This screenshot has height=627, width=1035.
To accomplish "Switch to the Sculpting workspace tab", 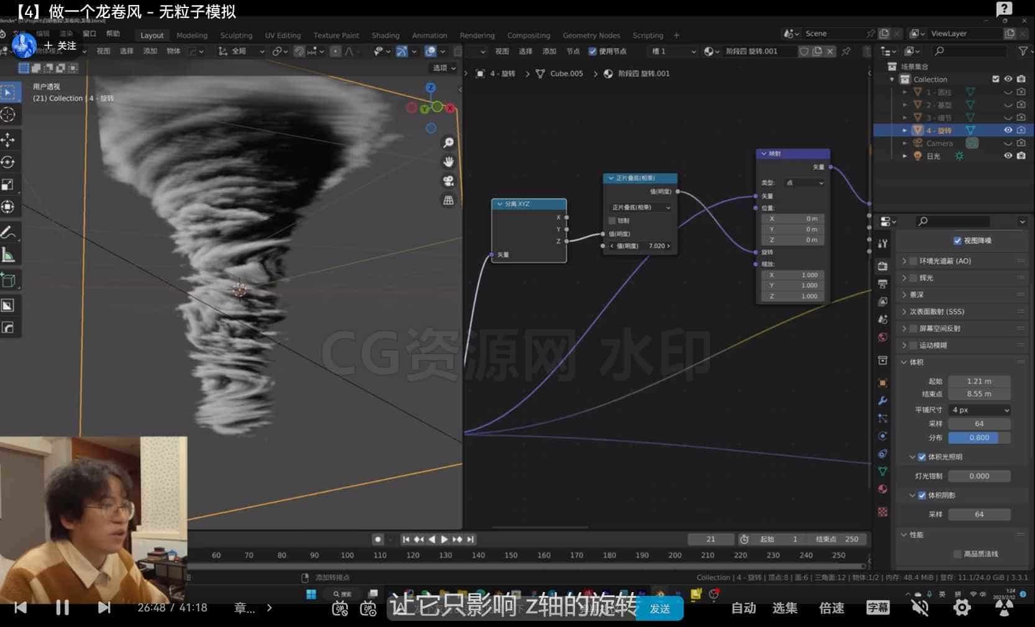I will click(x=236, y=35).
